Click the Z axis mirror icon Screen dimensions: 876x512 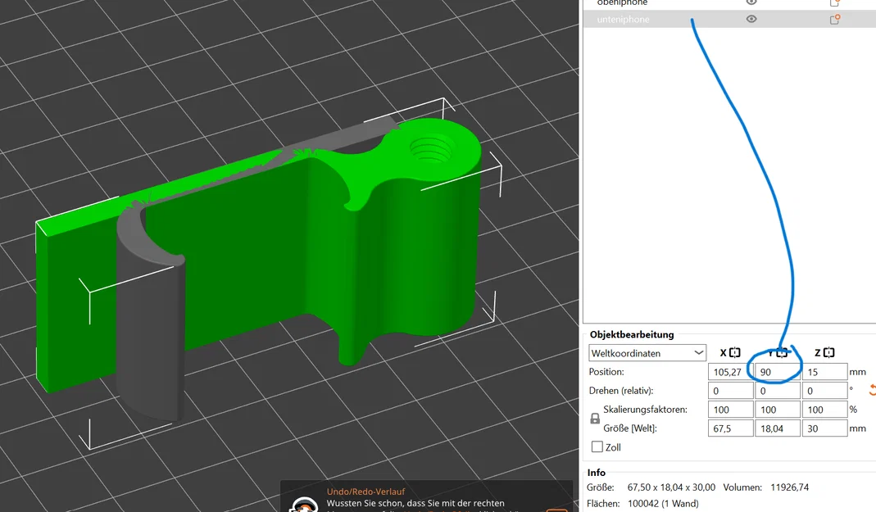click(829, 353)
